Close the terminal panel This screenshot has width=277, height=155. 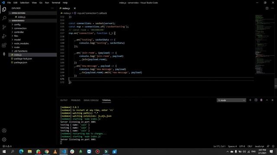pos(272,100)
